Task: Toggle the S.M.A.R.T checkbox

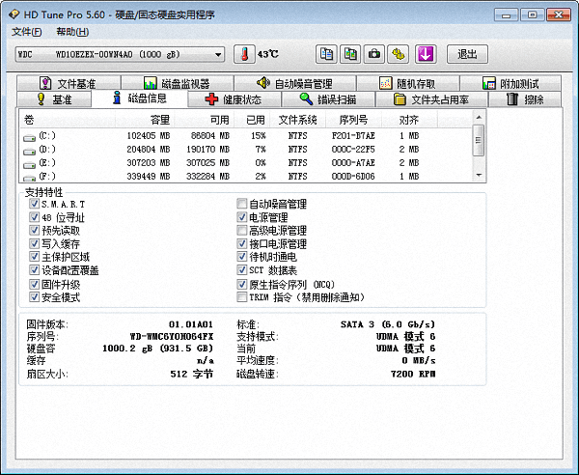Action: (35, 205)
